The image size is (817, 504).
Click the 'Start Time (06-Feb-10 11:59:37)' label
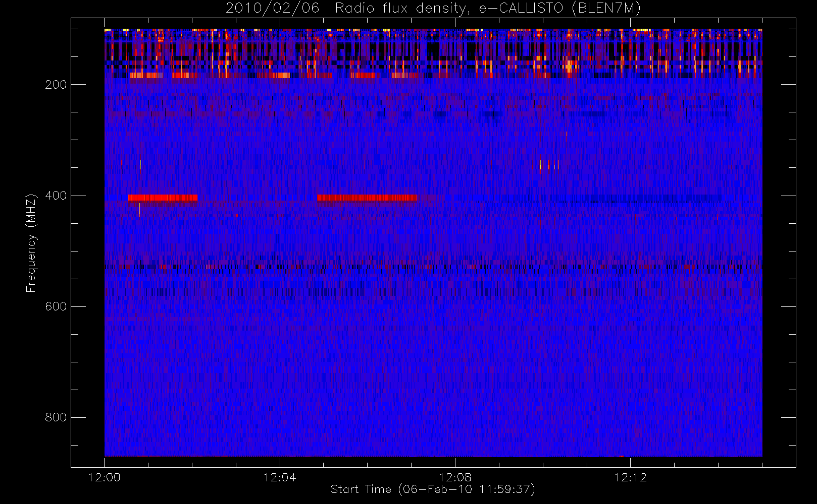tap(433, 489)
